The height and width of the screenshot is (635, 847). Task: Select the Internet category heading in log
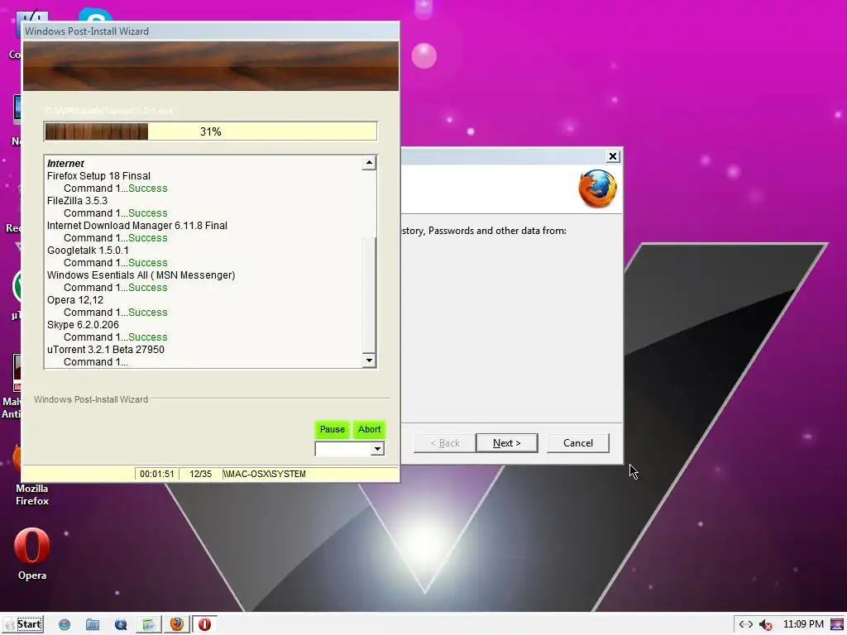(65, 164)
